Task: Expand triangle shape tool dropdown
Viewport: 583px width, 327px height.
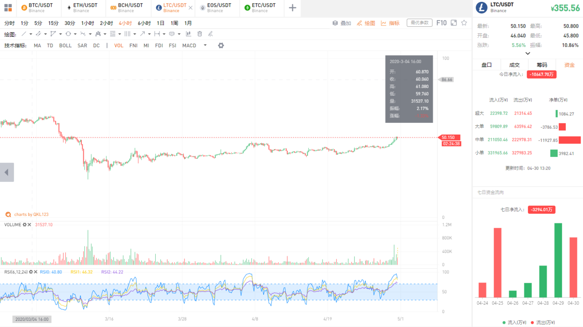Action: tap(60, 34)
